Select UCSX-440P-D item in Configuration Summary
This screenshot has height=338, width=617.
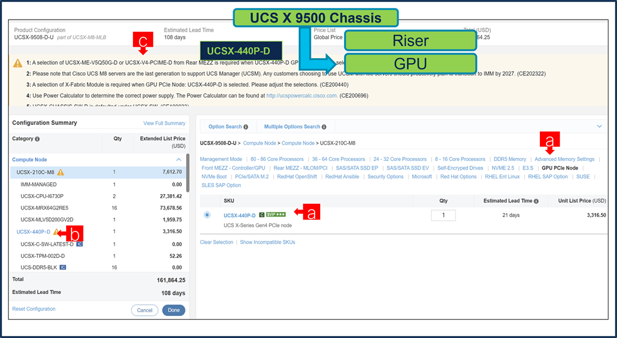pos(34,231)
